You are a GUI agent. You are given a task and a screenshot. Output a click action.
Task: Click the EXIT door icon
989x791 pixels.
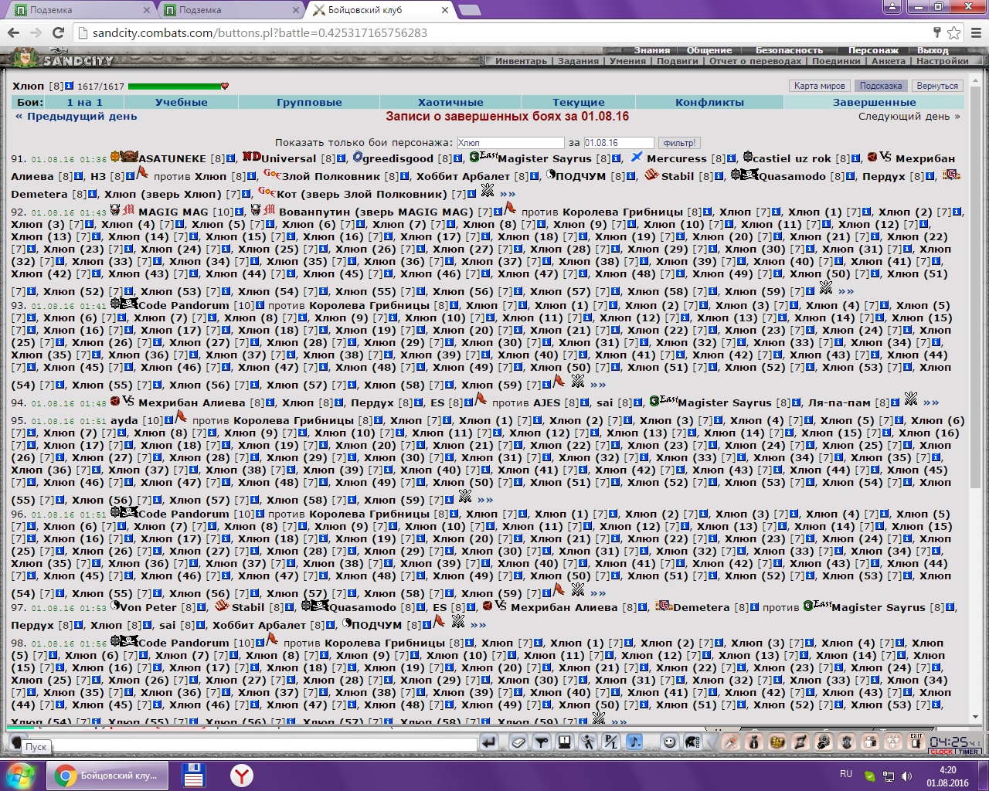point(916,742)
